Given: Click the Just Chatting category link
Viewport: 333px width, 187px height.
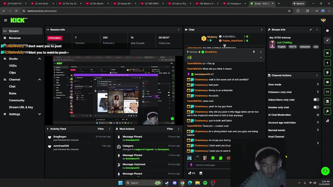Looking at the screenshot, I should (284, 42).
